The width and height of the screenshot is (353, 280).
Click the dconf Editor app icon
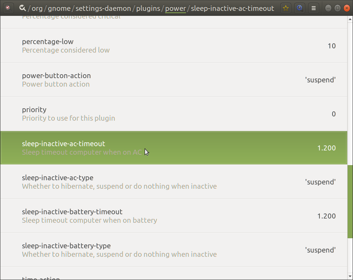point(8,8)
